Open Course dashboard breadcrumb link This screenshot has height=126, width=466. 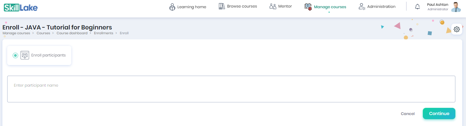[x=72, y=33]
